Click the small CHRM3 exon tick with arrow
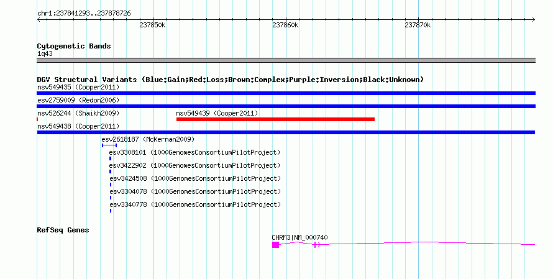This screenshot has width=553, height=279. (x=317, y=244)
